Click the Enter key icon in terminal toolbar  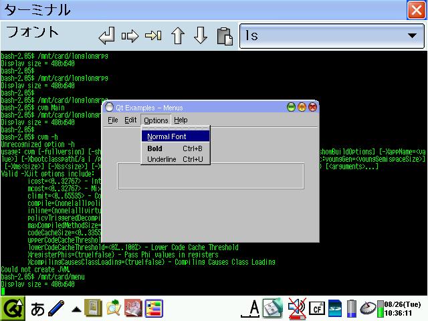107,35
